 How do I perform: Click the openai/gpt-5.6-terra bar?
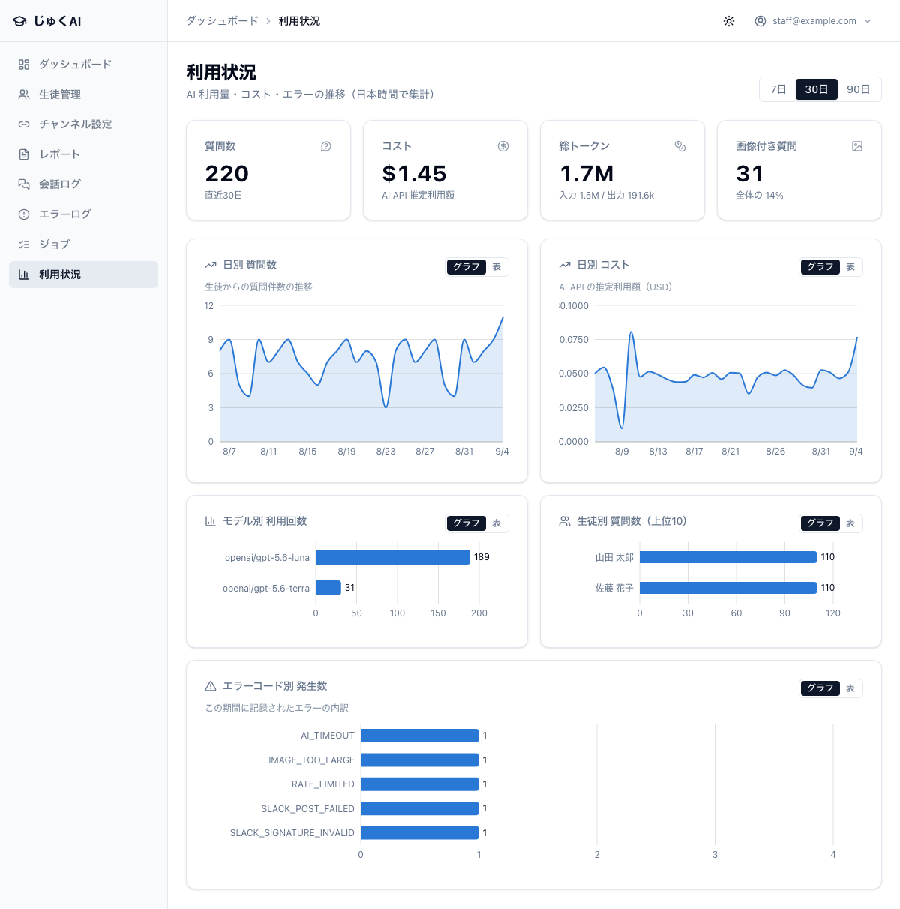point(328,588)
